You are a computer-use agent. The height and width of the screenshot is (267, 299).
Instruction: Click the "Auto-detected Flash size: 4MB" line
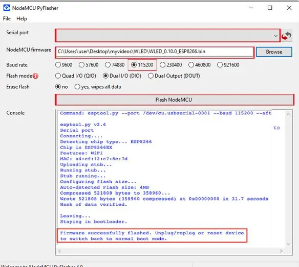[104, 187]
